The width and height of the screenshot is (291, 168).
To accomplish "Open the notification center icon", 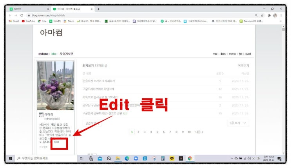I will coord(279,159).
